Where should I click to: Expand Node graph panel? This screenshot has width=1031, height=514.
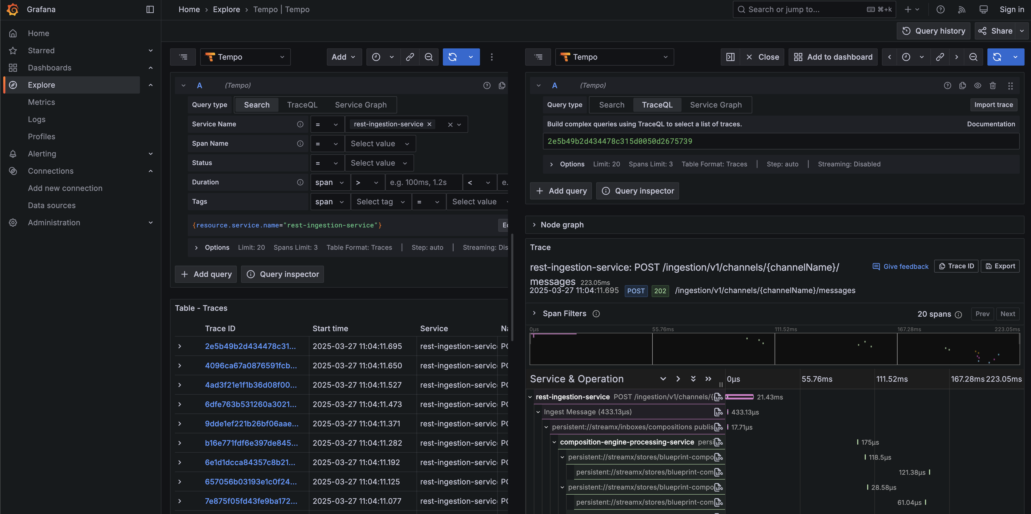coord(534,225)
